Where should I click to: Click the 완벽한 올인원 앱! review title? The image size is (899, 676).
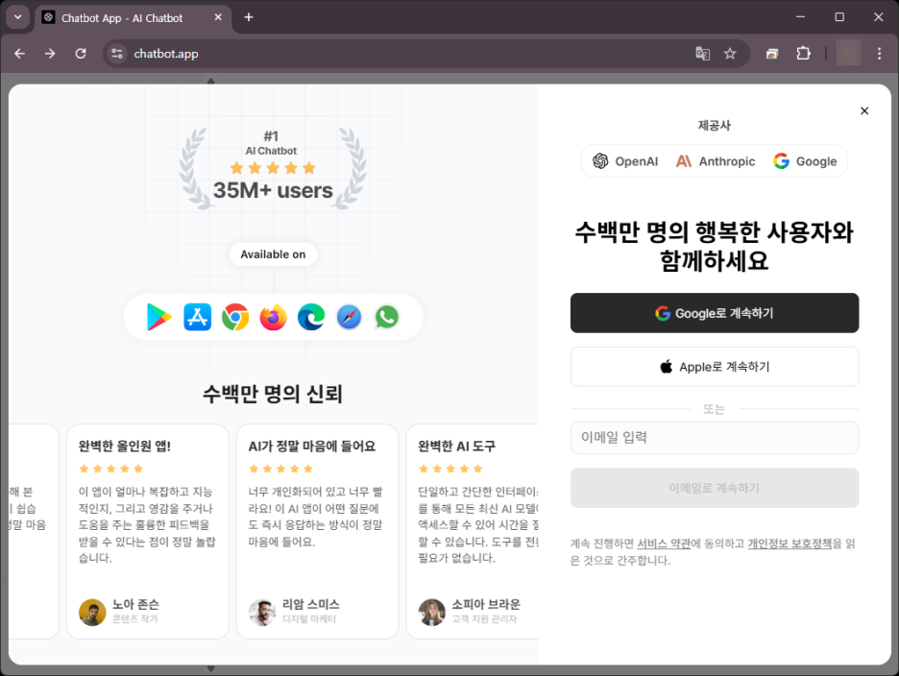(x=125, y=446)
